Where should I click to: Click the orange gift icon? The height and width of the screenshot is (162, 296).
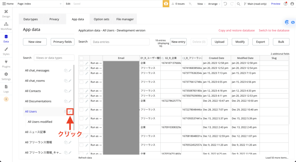tap(166, 3)
